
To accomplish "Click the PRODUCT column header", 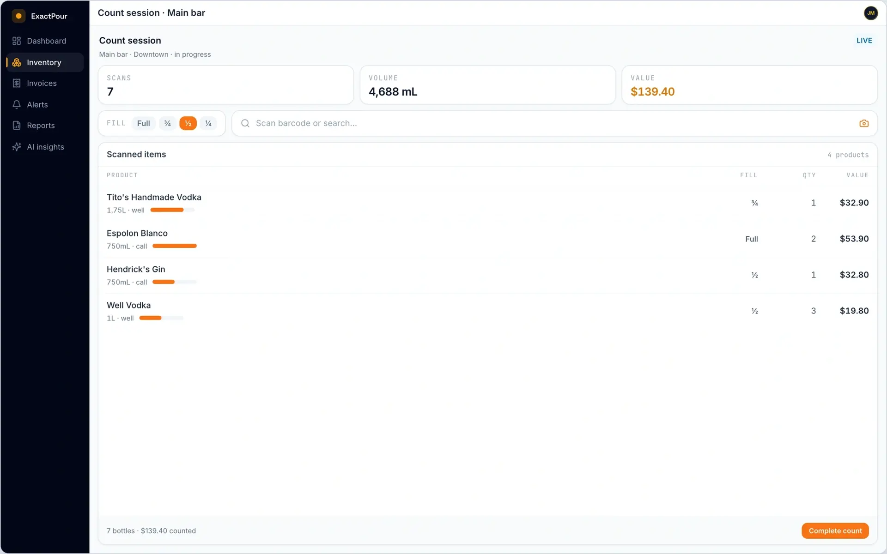I will (x=122, y=175).
